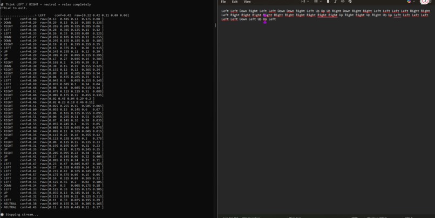The height and width of the screenshot is (218, 435).
Task: Open the File menu in Notepad
Action: (x=223, y=2)
